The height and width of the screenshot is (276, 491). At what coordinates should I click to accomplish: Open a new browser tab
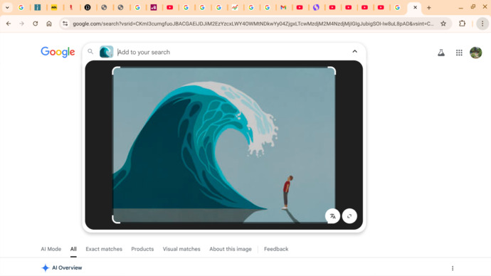click(x=429, y=8)
